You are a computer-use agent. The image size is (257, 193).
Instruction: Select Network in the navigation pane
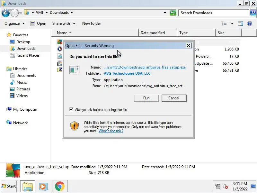(17, 123)
